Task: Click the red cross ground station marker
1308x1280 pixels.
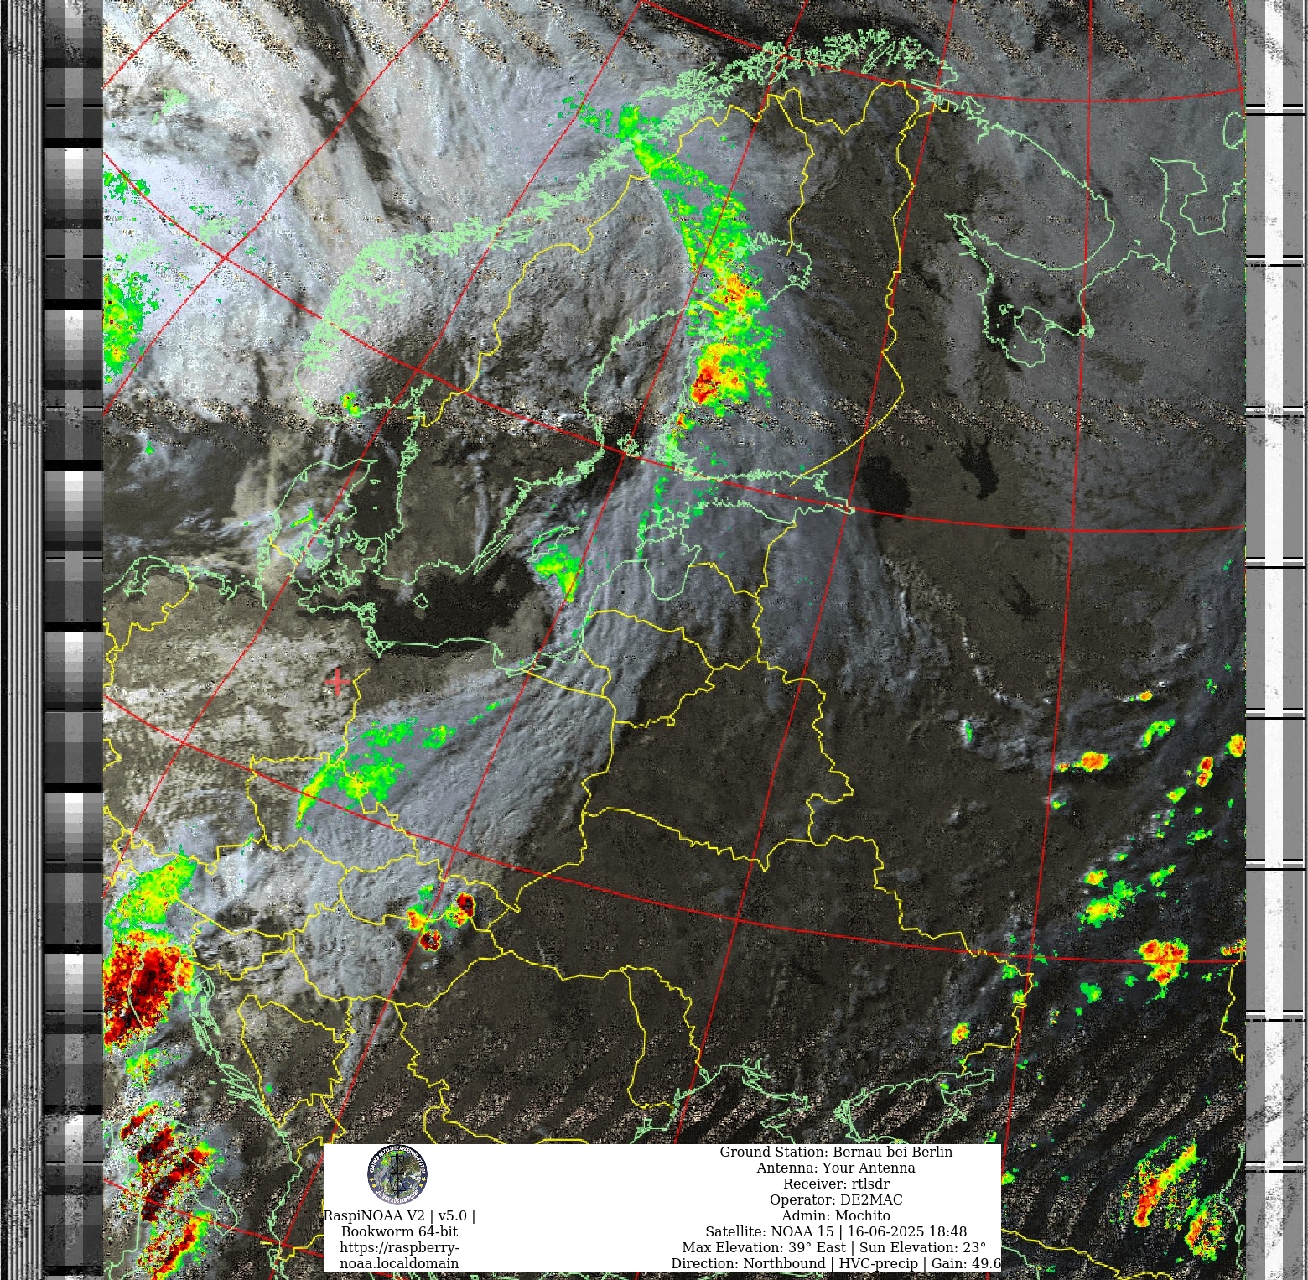Action: coord(338,682)
